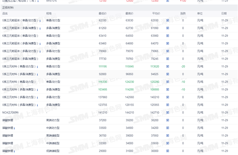Select the green lowest price 111195
Image resolution: width=238 pixels, height=155 pixels.
(103, 66)
